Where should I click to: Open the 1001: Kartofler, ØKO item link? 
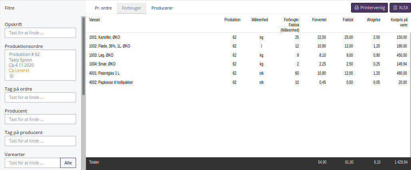coord(105,37)
